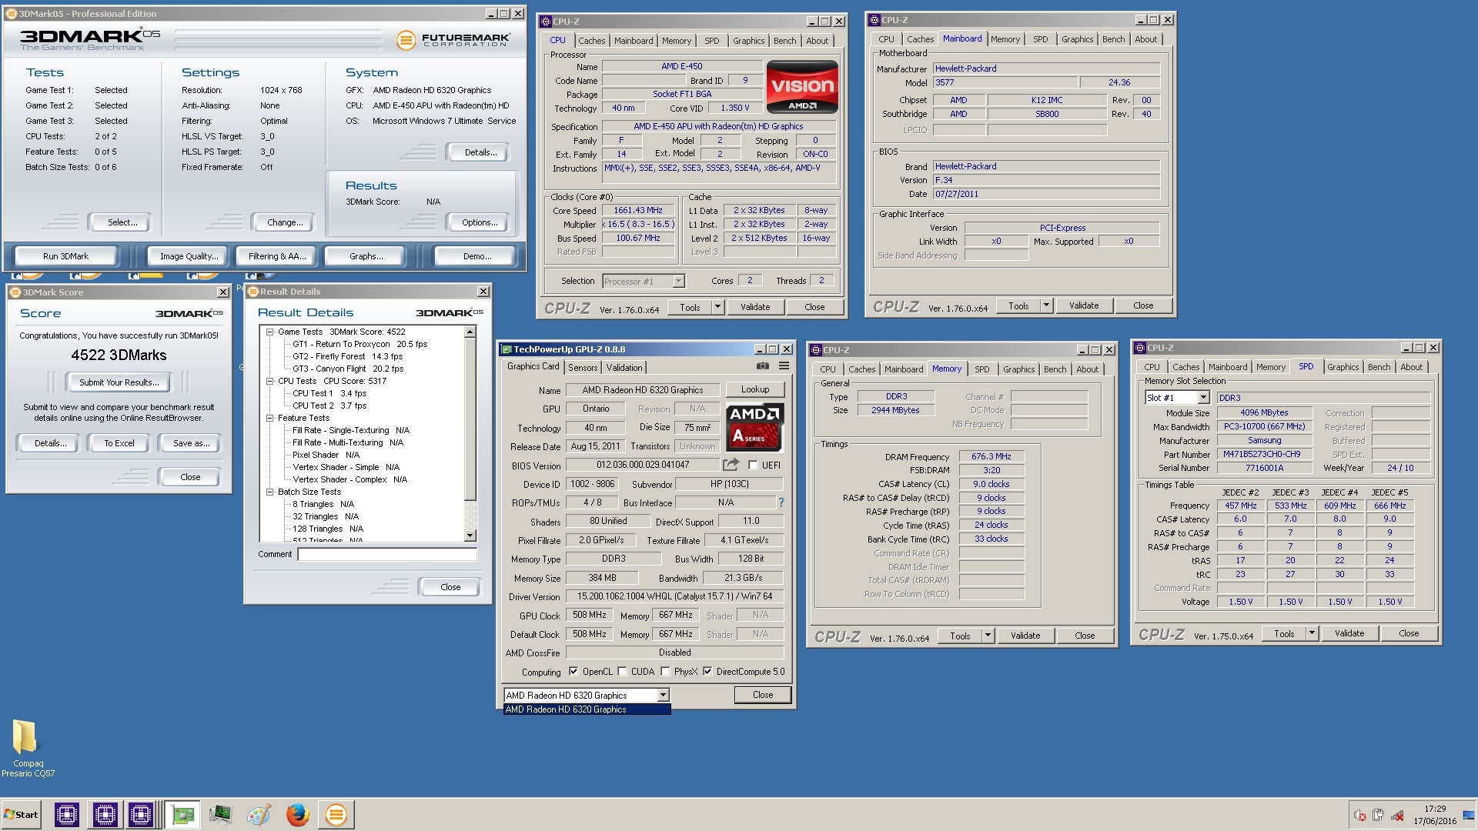1478x831 pixels.
Task: Open Tools dropdown arrow in CPU-Z Memory window
Action: [x=988, y=636]
